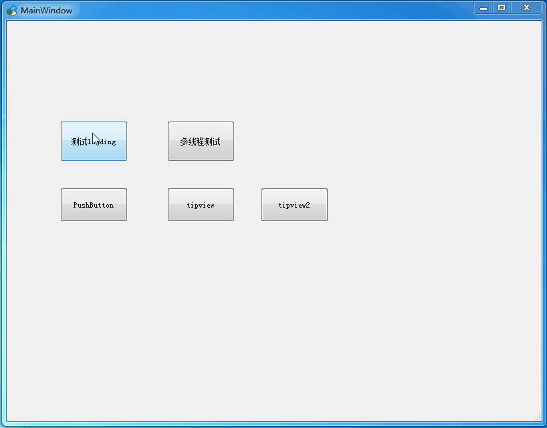
Task: Click the 测试loading button
Action: point(94,141)
